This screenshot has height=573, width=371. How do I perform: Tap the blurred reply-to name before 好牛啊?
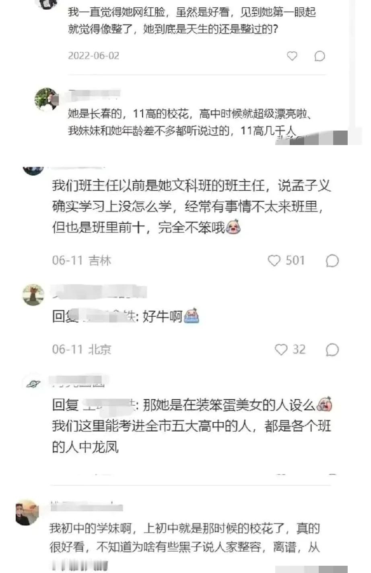[106, 317]
